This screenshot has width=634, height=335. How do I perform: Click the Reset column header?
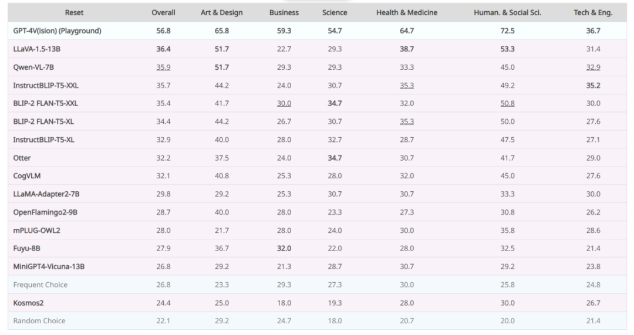pos(74,12)
